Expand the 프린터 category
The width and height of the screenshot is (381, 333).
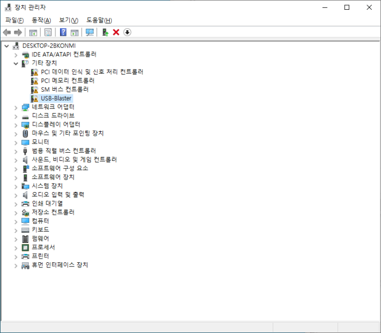click(16, 257)
